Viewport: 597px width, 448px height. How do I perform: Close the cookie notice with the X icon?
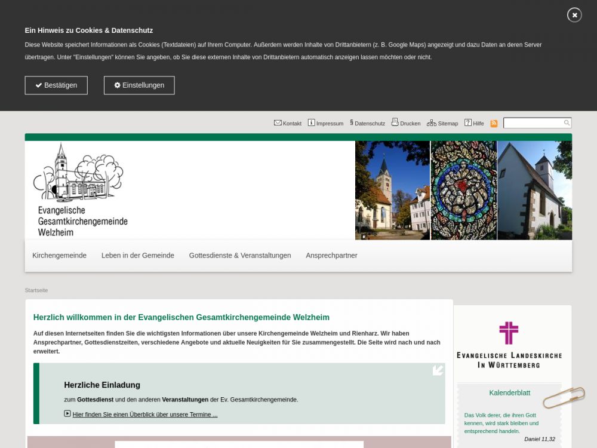(574, 15)
